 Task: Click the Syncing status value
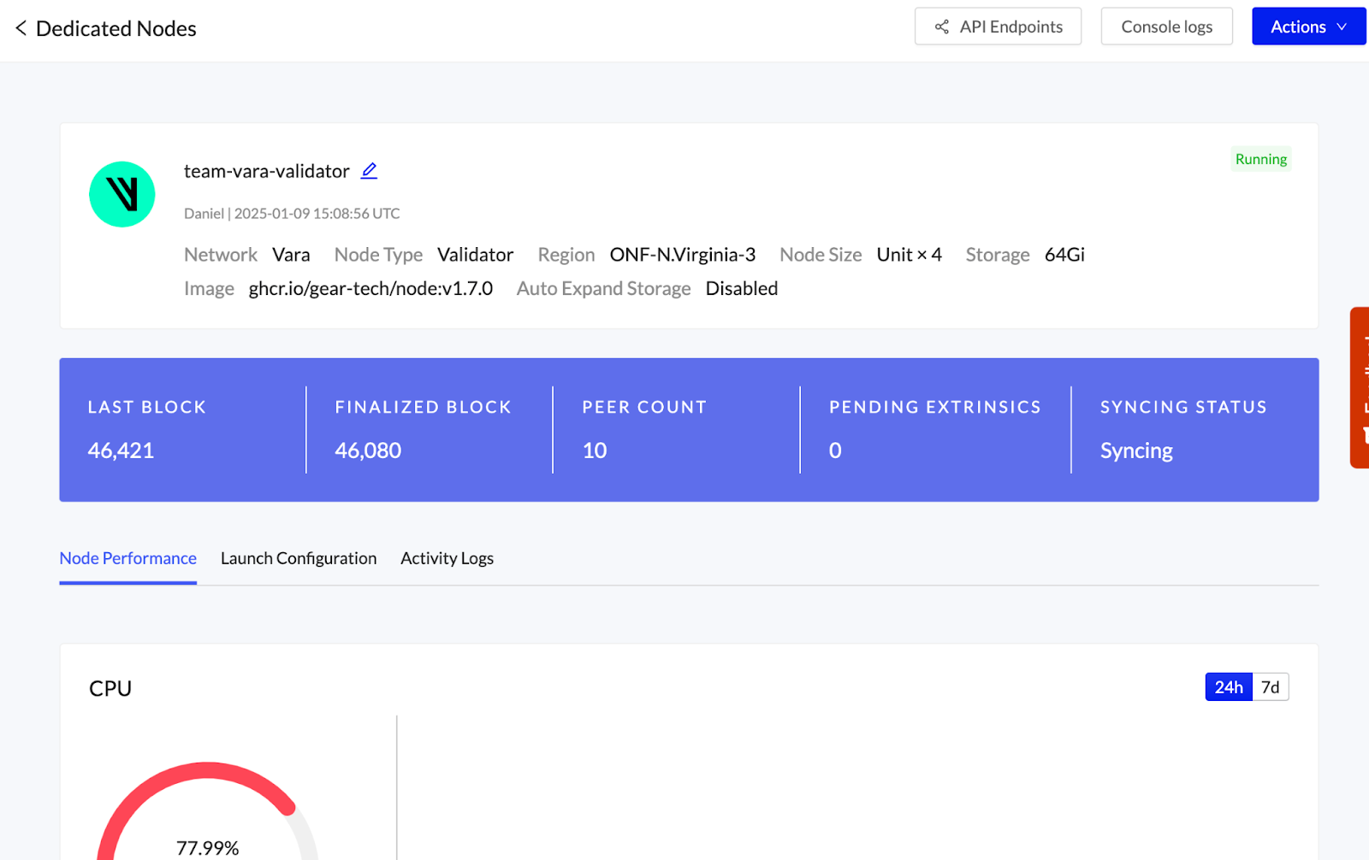point(1135,451)
